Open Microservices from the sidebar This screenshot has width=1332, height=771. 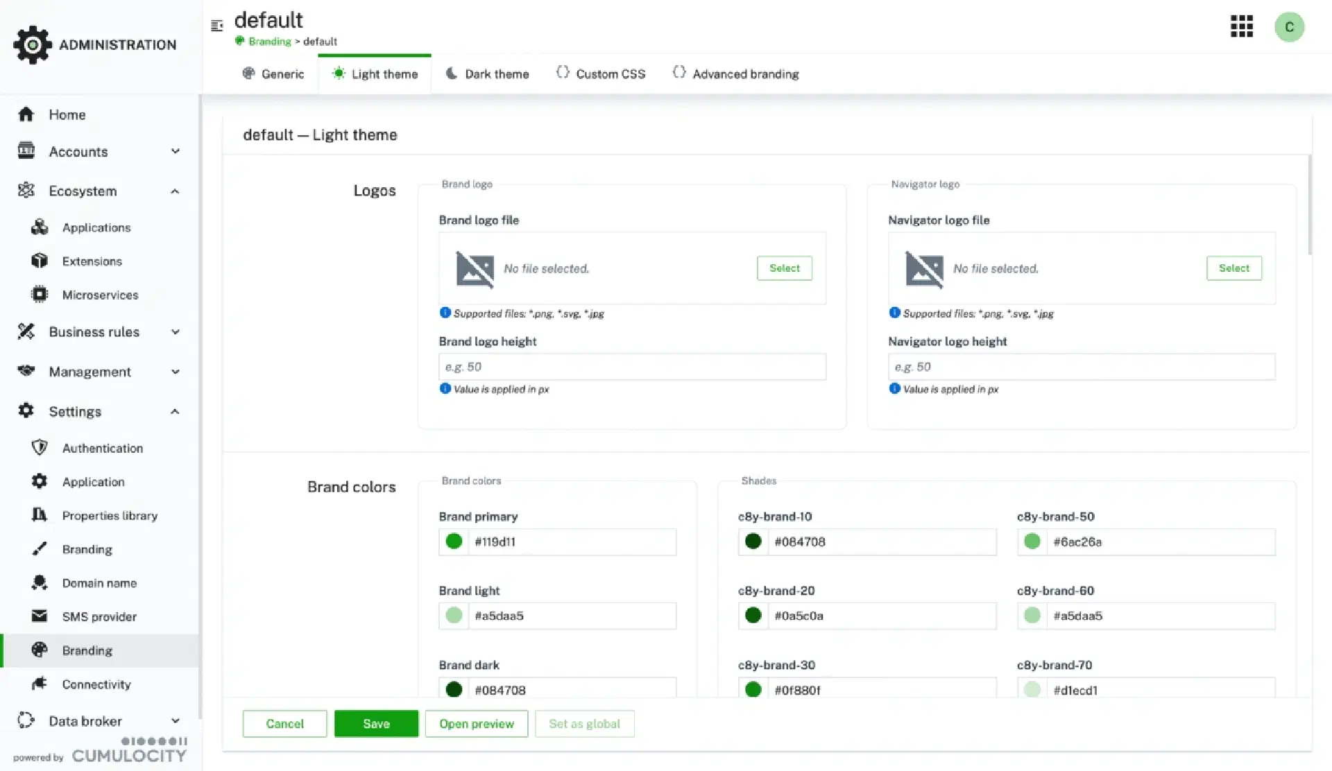(x=100, y=295)
